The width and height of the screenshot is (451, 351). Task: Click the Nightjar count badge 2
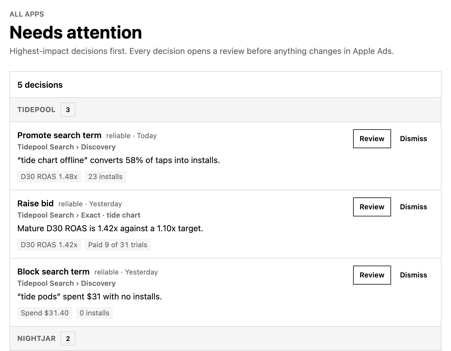(x=68, y=339)
